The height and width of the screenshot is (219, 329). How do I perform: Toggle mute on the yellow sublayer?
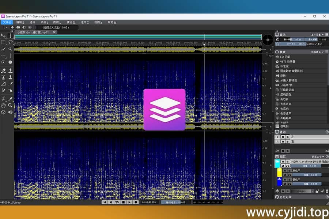285,170
